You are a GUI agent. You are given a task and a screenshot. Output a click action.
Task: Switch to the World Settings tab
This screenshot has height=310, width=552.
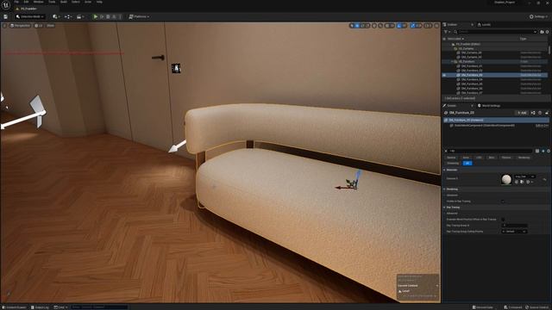(x=489, y=105)
